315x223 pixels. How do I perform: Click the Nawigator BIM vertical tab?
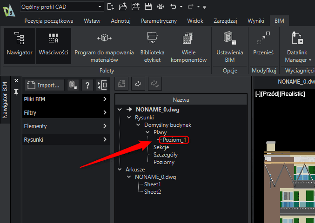coord(5,100)
